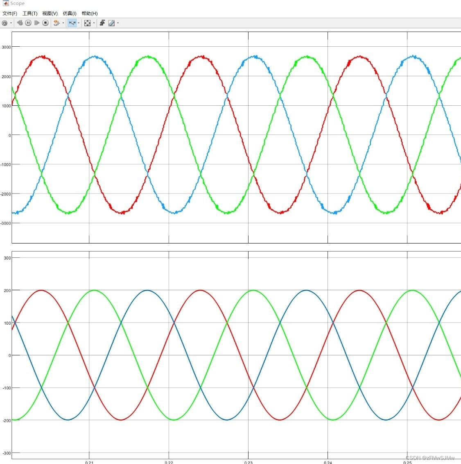
Task: Open the 视图(V) menu
Action: coord(50,13)
